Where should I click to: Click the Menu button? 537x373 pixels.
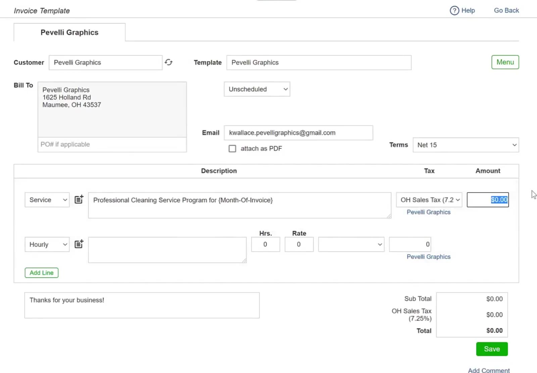click(505, 62)
